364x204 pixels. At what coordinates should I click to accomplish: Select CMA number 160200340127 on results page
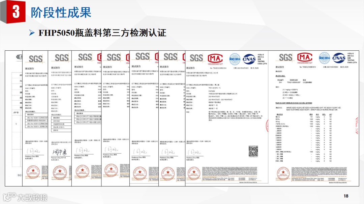(x=305, y=63)
